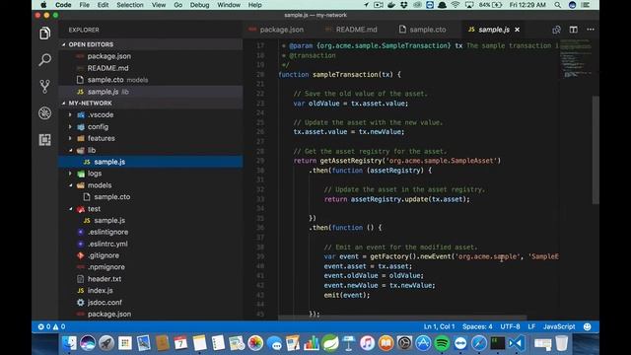Open sample.cto under the models folder

tap(111, 197)
